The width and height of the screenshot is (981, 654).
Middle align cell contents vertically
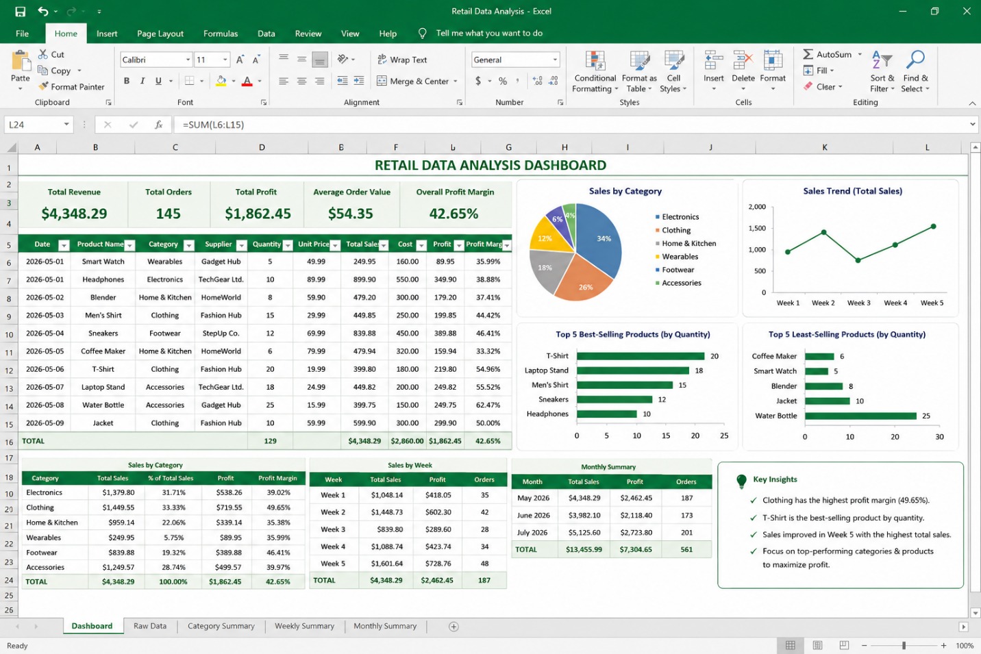click(x=301, y=60)
